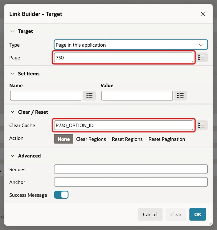Focus the Page field containing 730

coord(124,57)
